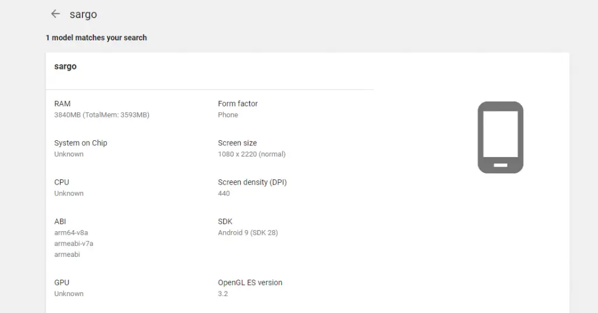Click the RAM label
The height and width of the screenshot is (313, 598).
pos(62,103)
